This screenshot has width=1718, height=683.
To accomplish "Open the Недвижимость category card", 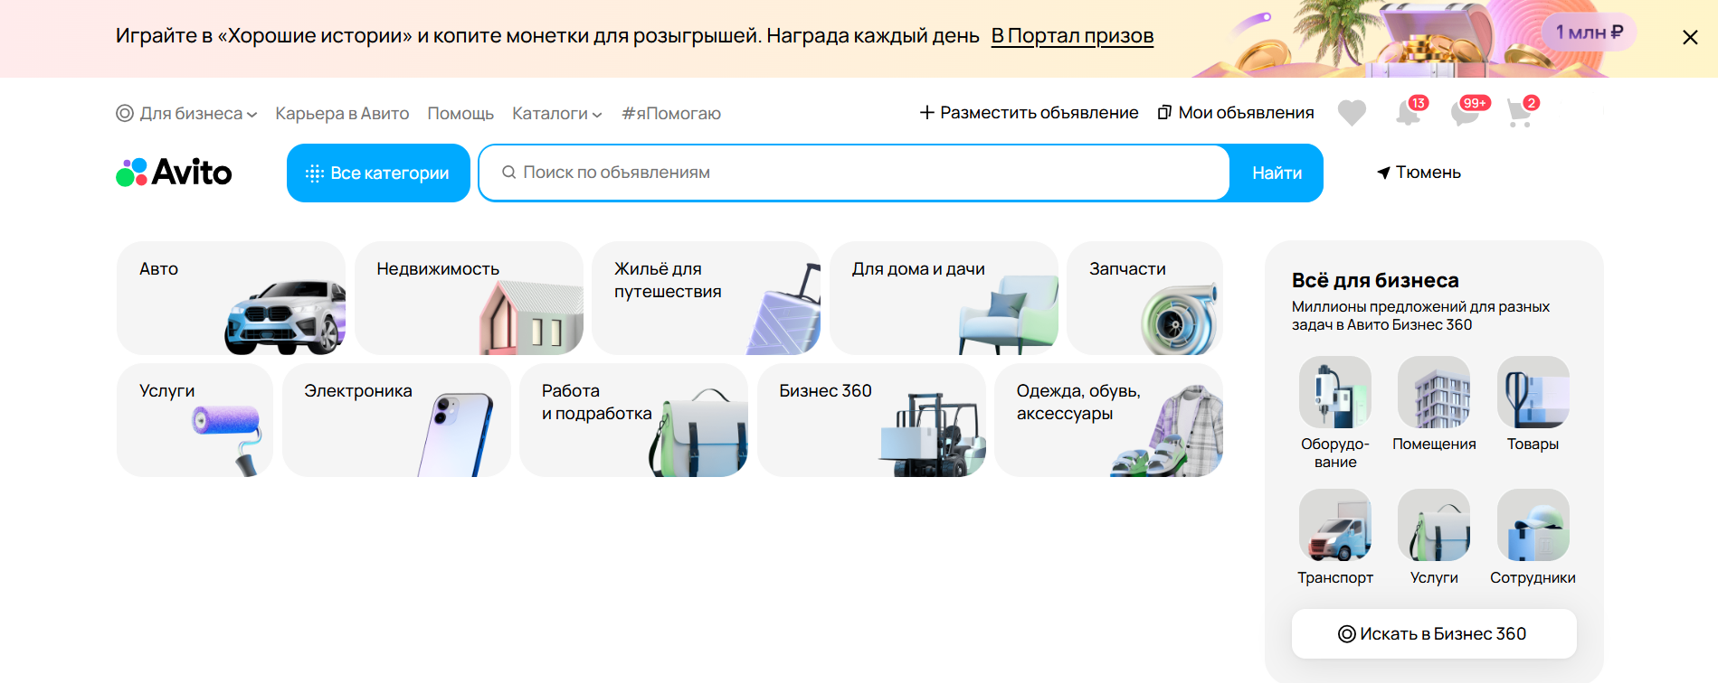I will 469,298.
